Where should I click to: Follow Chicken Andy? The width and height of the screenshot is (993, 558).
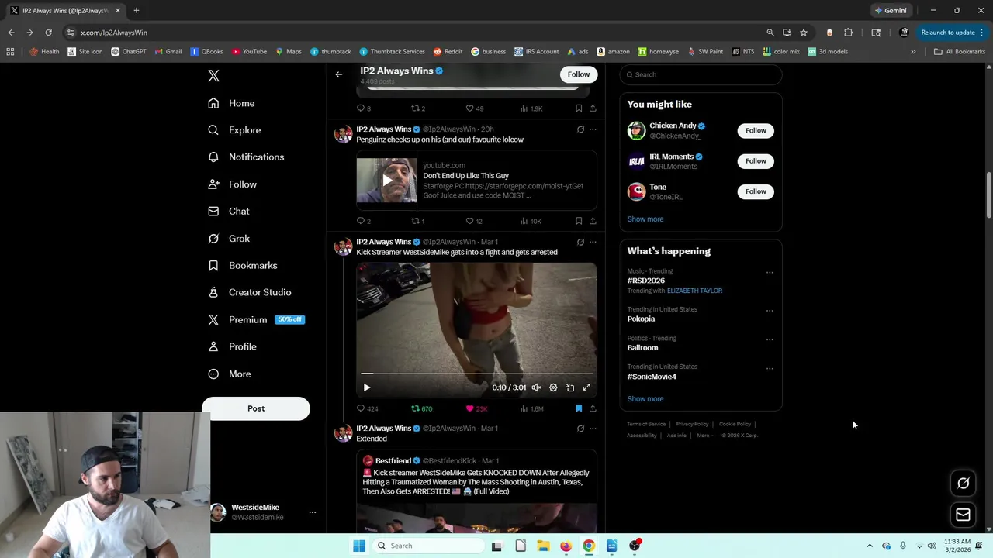pos(756,130)
